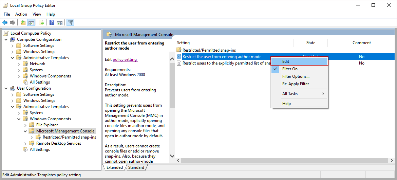Toggle Show/Hide Console Tree toolbar icon
This screenshot has height=180, width=397.
(x=31, y=23)
